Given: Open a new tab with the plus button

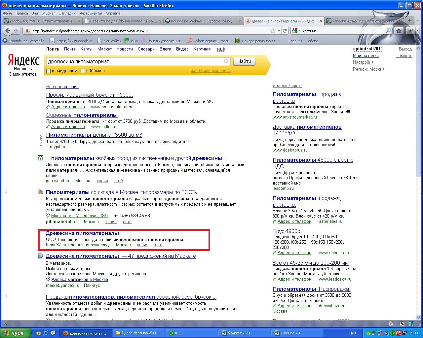Looking at the screenshot, I should point(410,21).
